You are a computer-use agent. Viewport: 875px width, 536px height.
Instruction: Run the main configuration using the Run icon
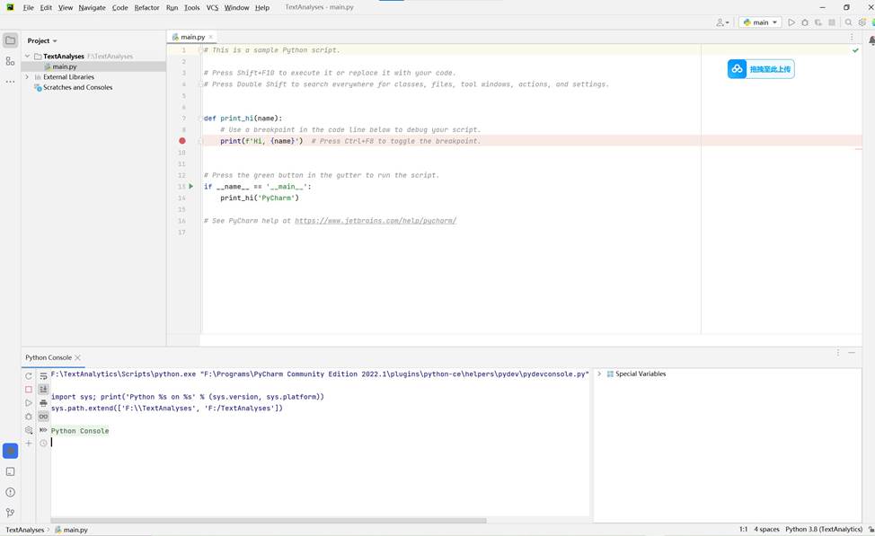pyautogui.click(x=792, y=22)
